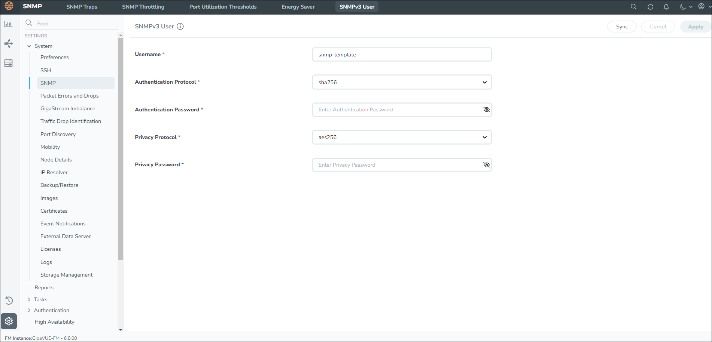Click the Sync button
Screen dimensions: 712x342
click(621, 27)
